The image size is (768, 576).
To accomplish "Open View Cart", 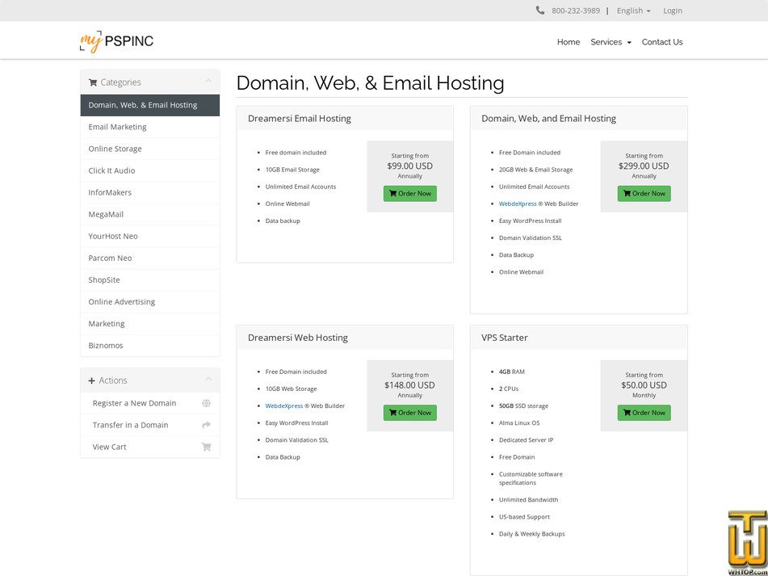I will 150,447.
